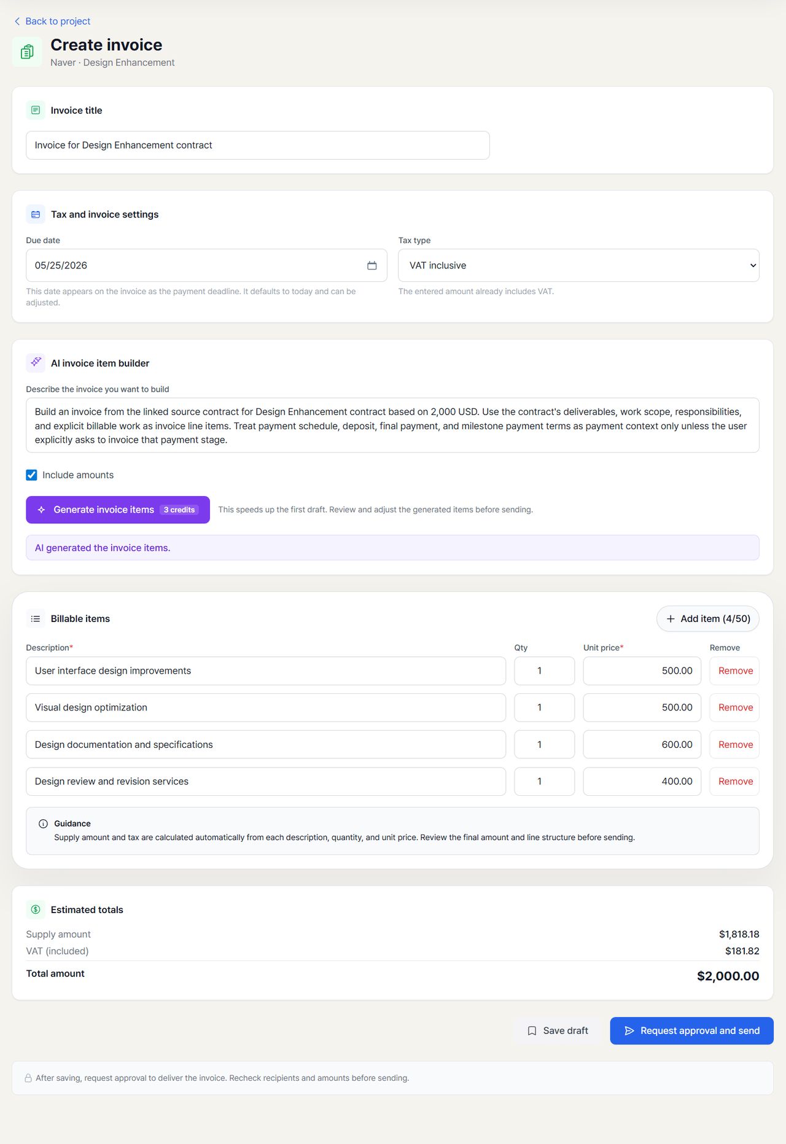Viewport: 786px width, 1144px height.
Task: Click the $181.82 VAT value
Action: click(x=742, y=951)
